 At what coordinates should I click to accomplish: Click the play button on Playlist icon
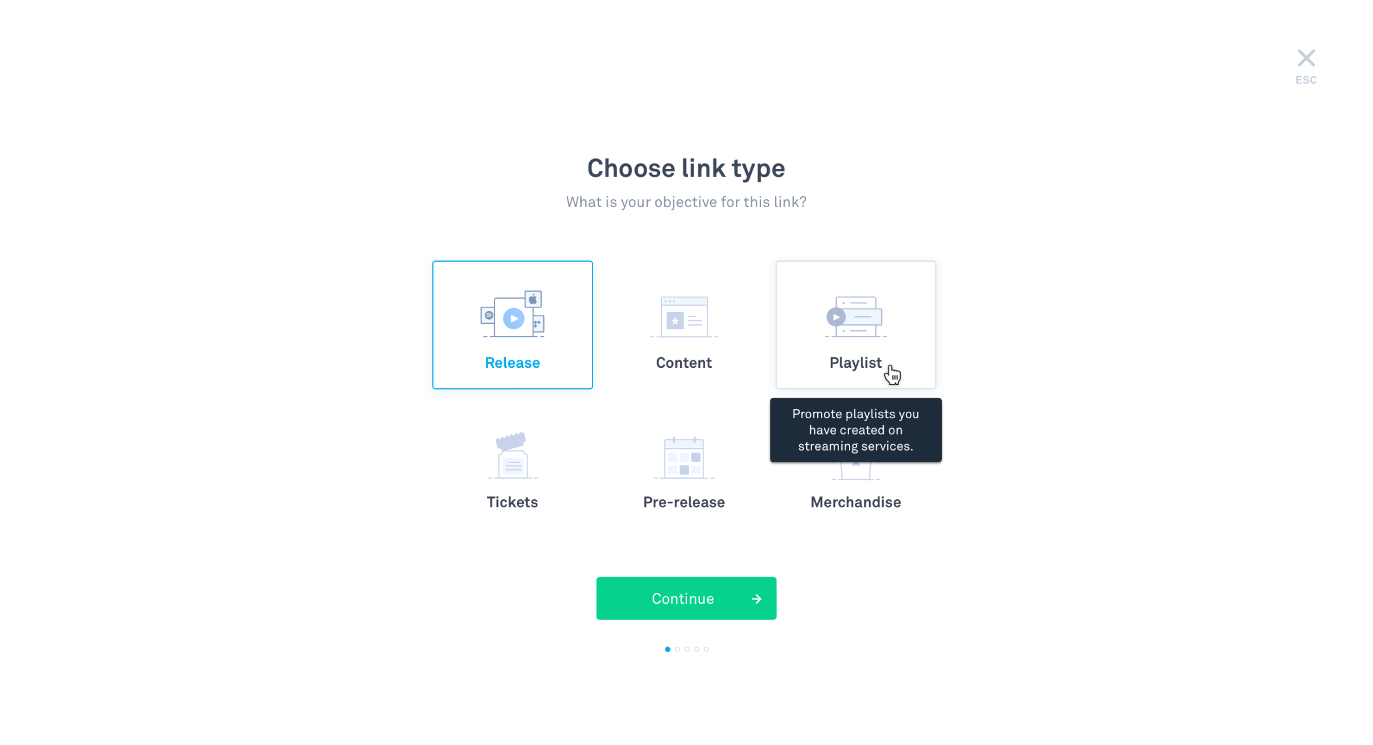(836, 317)
